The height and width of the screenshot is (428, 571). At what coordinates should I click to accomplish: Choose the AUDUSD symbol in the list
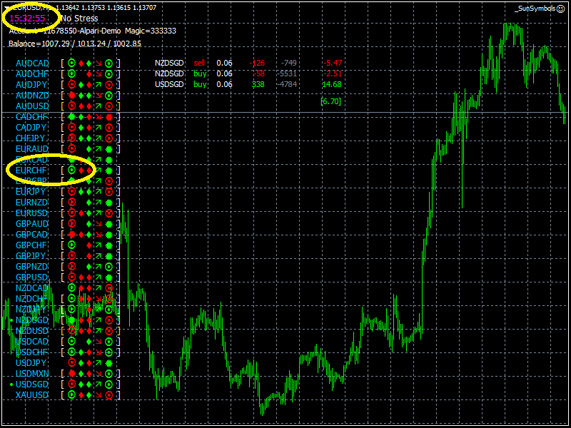[32, 106]
